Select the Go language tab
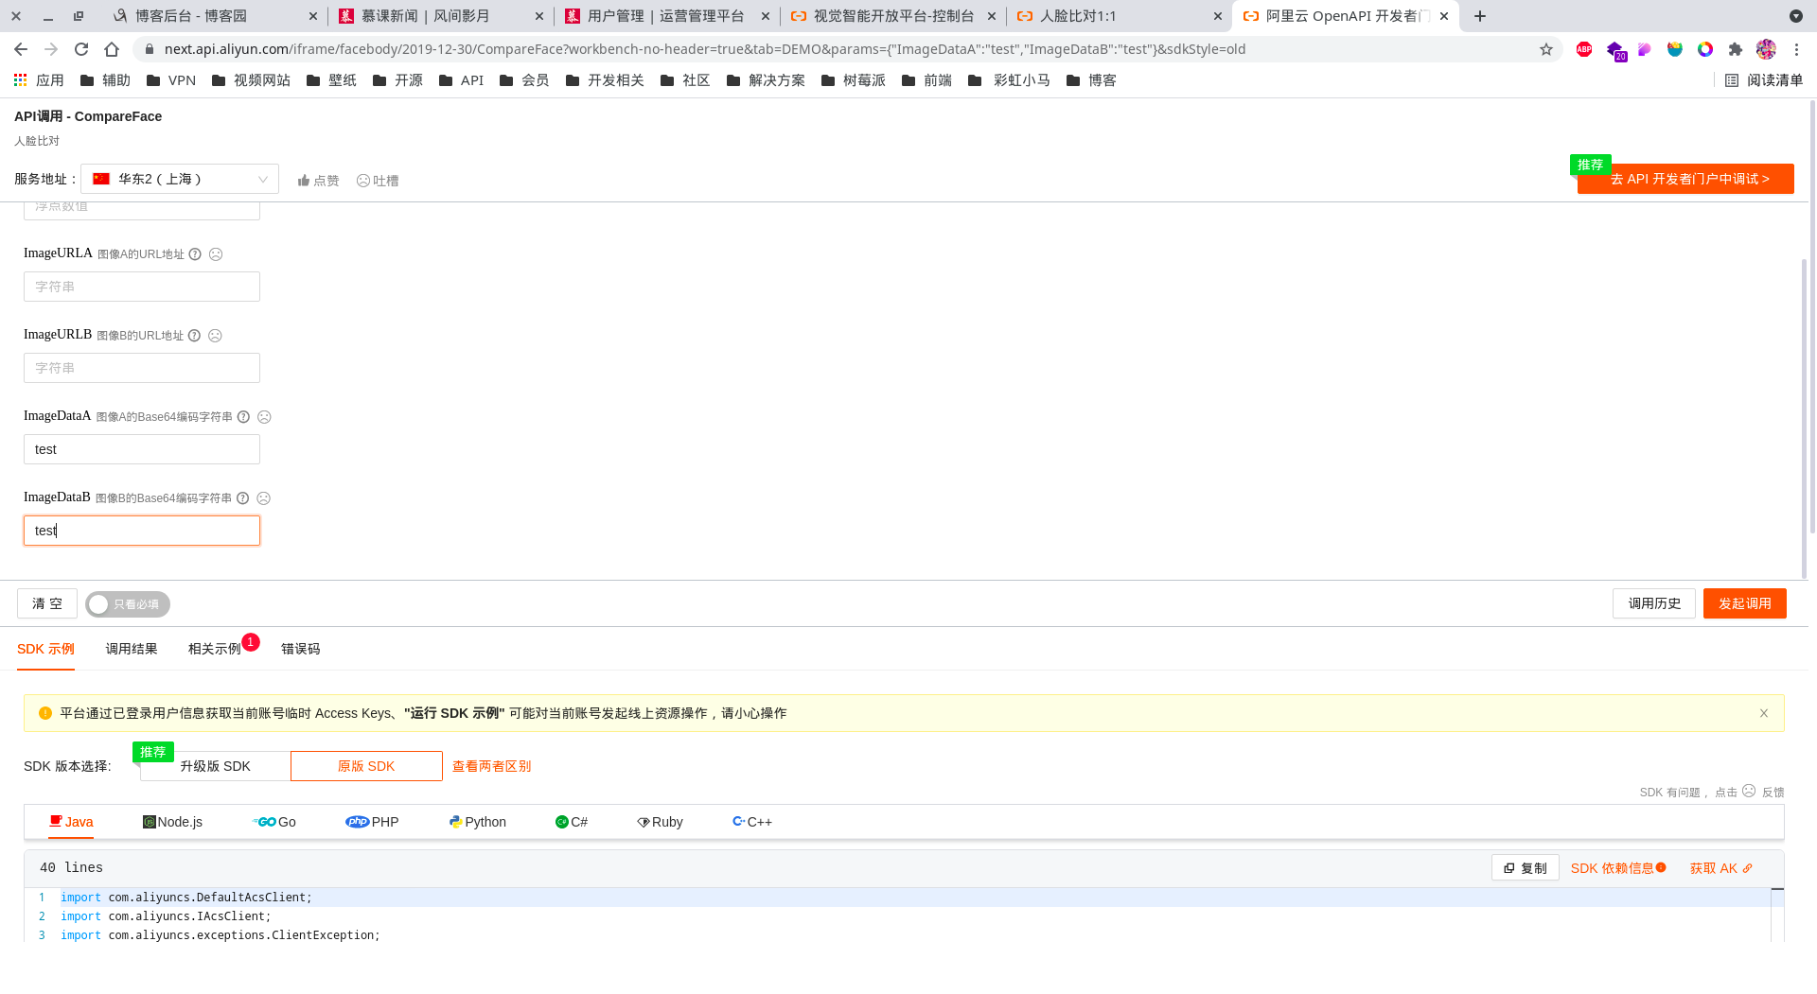This screenshot has height=994, width=1817. (274, 822)
